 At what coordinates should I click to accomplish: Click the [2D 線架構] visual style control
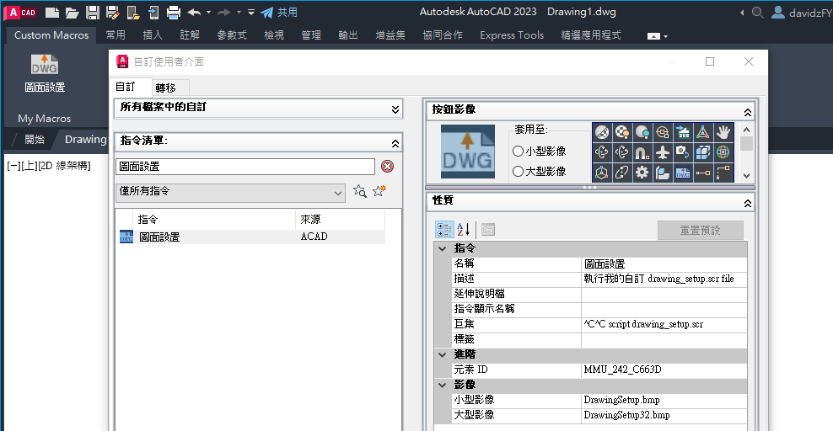point(64,165)
